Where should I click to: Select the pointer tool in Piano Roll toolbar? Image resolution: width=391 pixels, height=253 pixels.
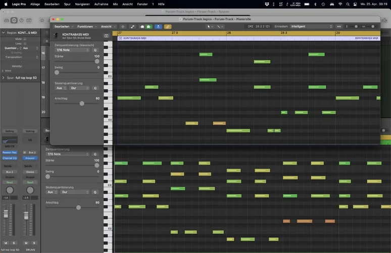pos(210,26)
